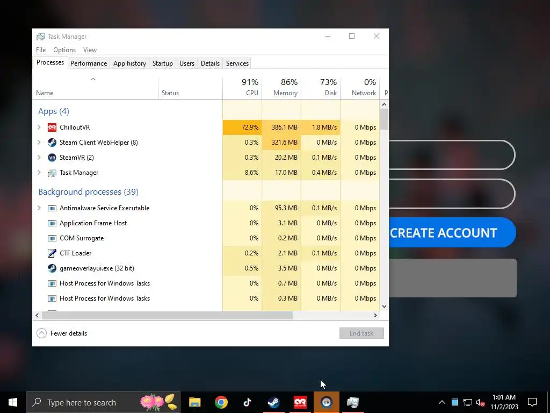Screen dimensions: 550x413
Task: Click the first input field in ChilloutVR
Action: [x=452, y=155]
